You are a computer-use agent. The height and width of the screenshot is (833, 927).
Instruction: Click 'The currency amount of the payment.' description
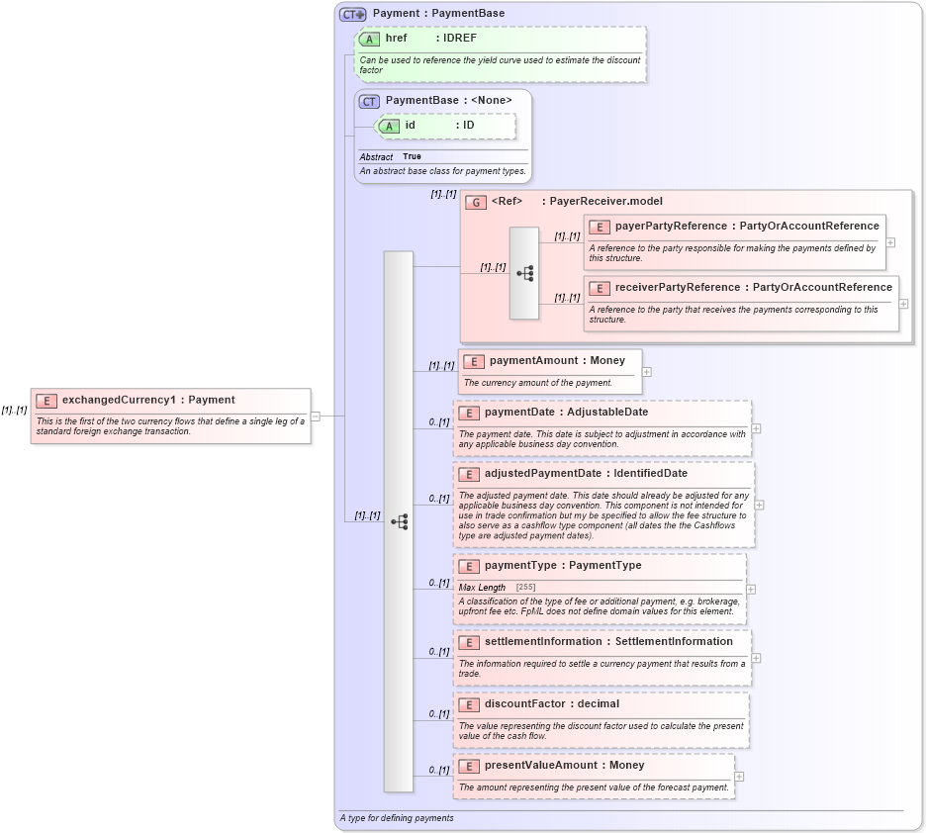[538, 383]
